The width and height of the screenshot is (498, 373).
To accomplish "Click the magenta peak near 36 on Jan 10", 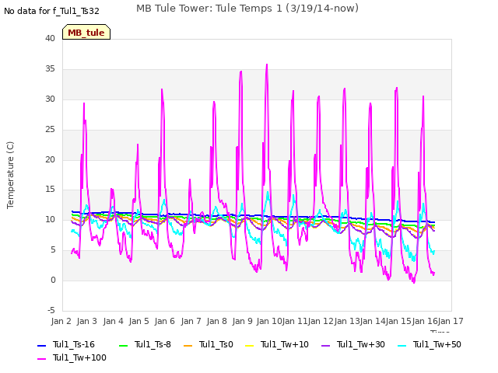I will (x=267, y=64).
